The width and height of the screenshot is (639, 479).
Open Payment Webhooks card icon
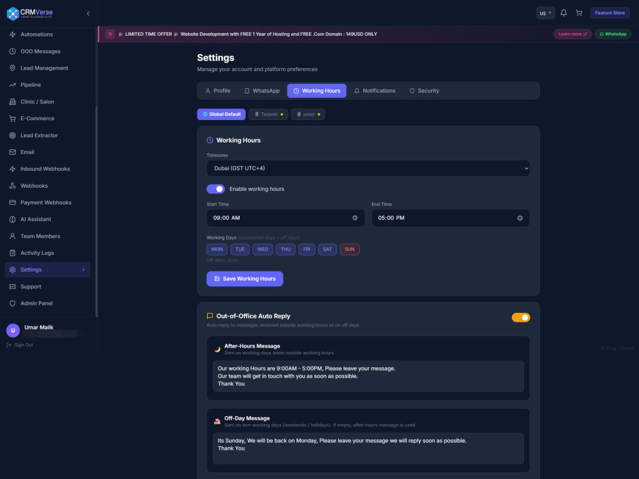[13, 202]
